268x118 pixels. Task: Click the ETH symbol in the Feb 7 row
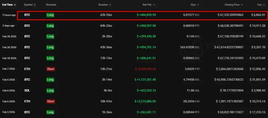pos(27,69)
